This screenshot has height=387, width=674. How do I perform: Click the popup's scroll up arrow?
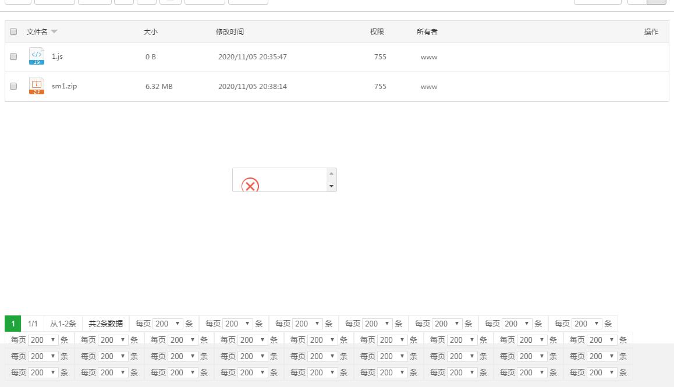point(331,174)
